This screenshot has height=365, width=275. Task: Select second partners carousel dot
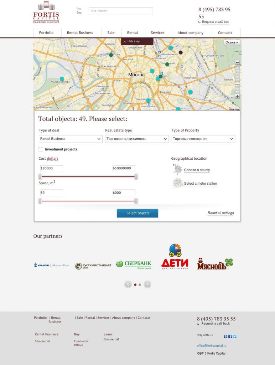click(x=140, y=284)
